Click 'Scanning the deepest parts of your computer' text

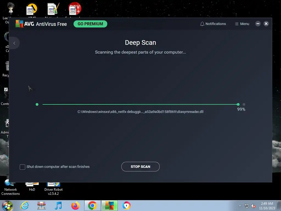140,52
